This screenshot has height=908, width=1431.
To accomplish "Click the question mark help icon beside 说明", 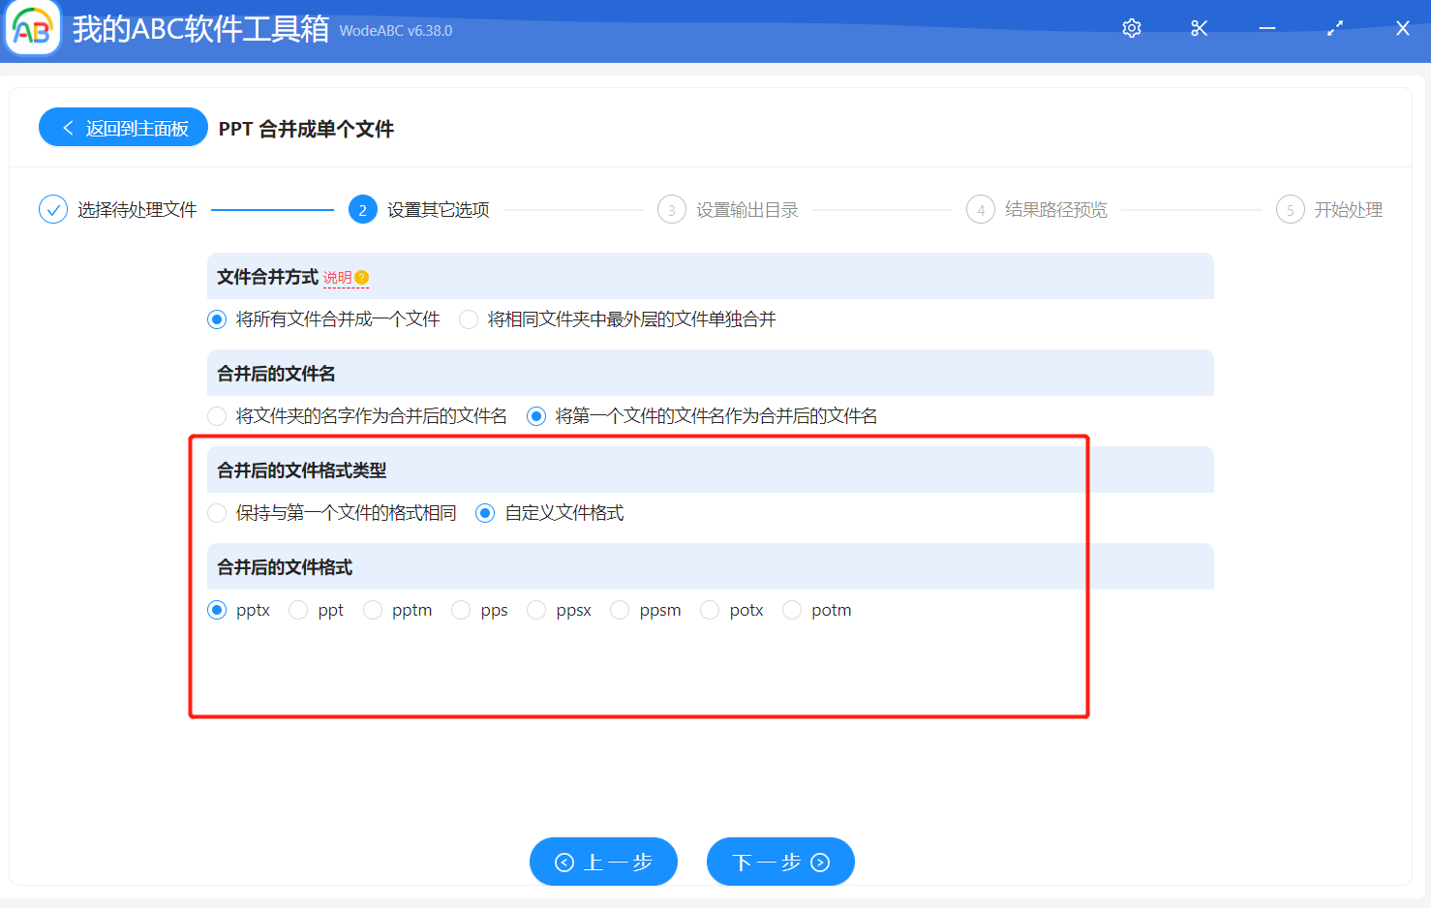I will tap(362, 277).
